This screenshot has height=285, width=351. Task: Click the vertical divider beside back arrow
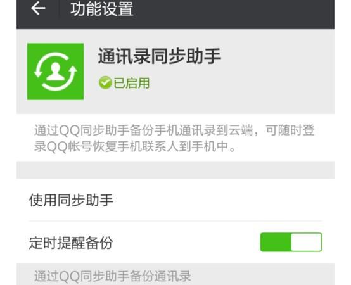pos(59,9)
